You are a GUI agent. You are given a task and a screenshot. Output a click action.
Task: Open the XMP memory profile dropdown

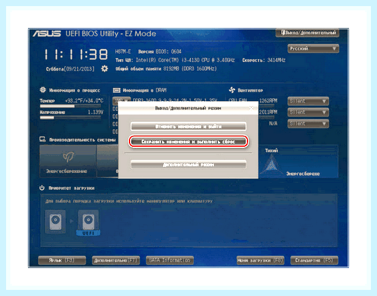click(x=122, y=100)
